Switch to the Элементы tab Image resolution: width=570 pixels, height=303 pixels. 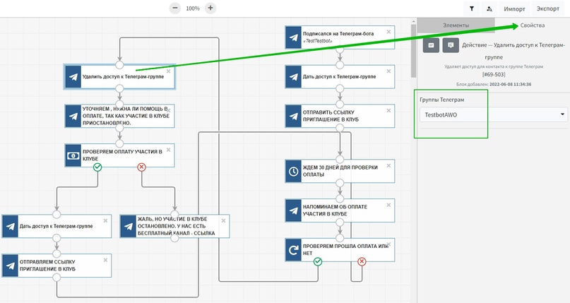[456, 25]
